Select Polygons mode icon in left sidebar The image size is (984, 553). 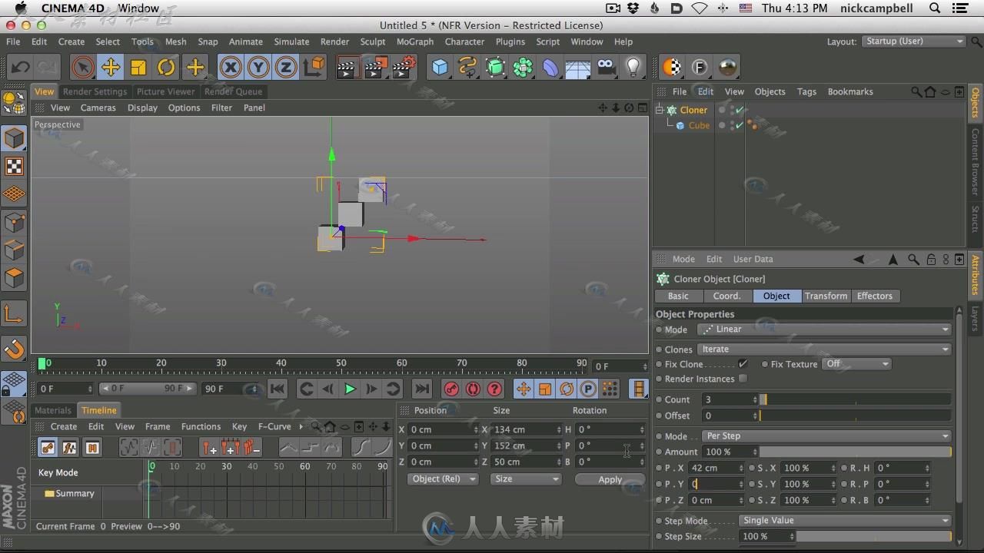tap(14, 277)
